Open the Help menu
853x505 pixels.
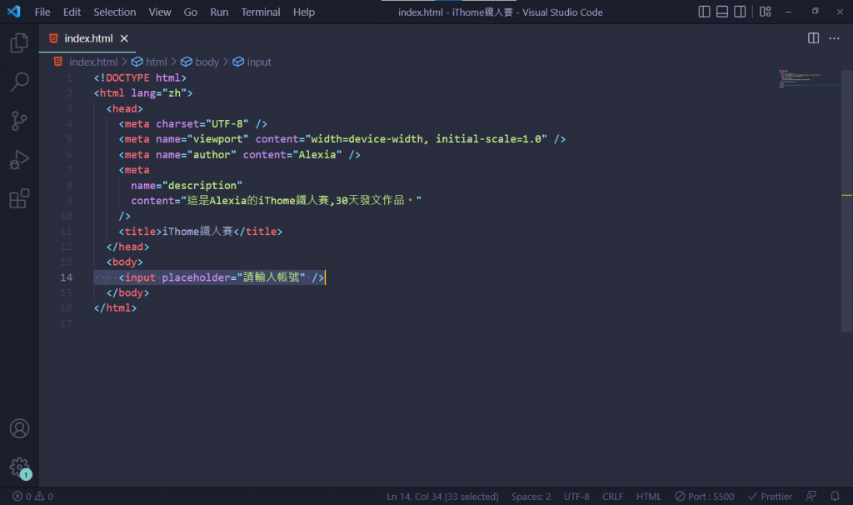(x=303, y=12)
